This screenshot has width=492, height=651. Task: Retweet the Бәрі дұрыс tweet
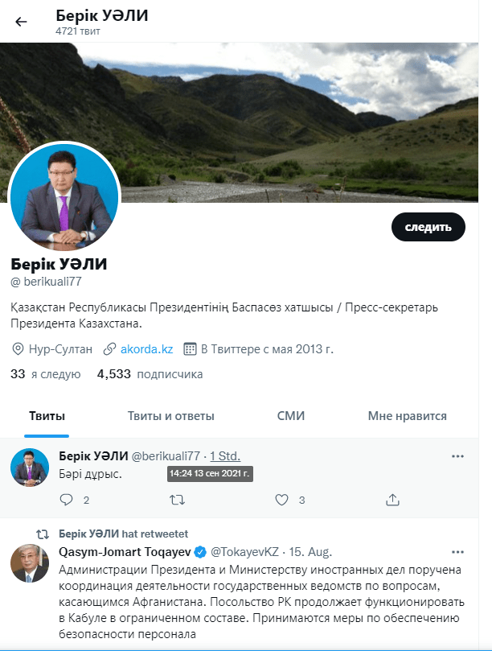click(177, 500)
